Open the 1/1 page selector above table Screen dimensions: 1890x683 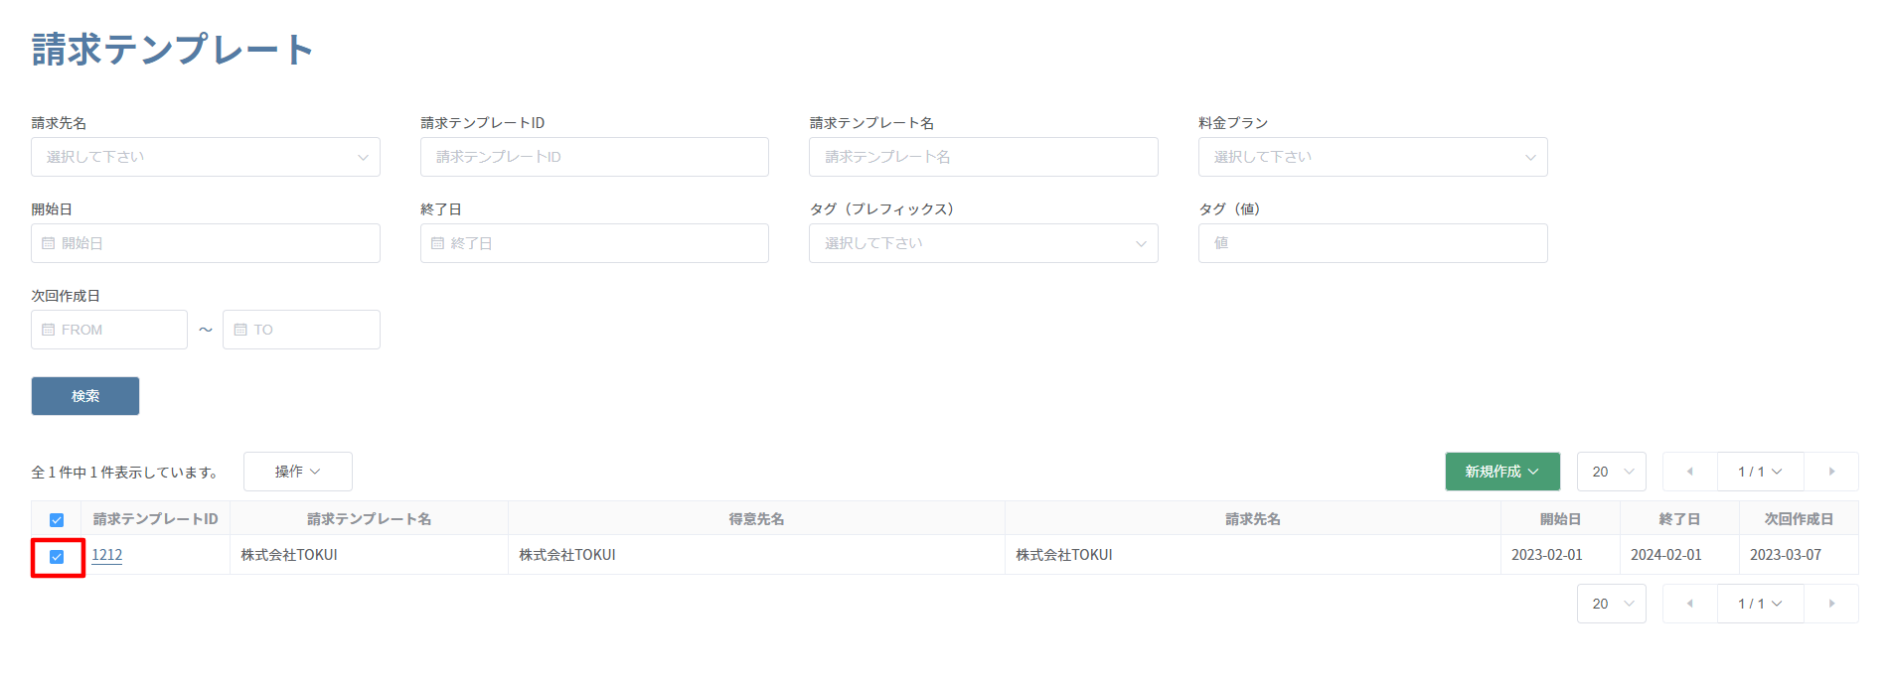coord(1760,472)
